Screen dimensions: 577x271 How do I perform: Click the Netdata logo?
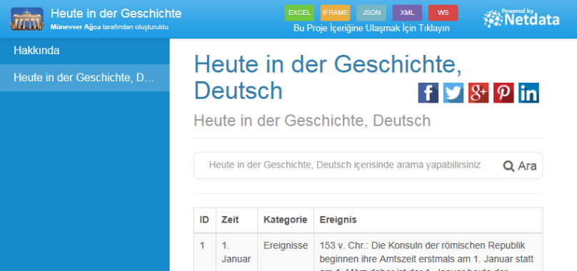pos(521,19)
